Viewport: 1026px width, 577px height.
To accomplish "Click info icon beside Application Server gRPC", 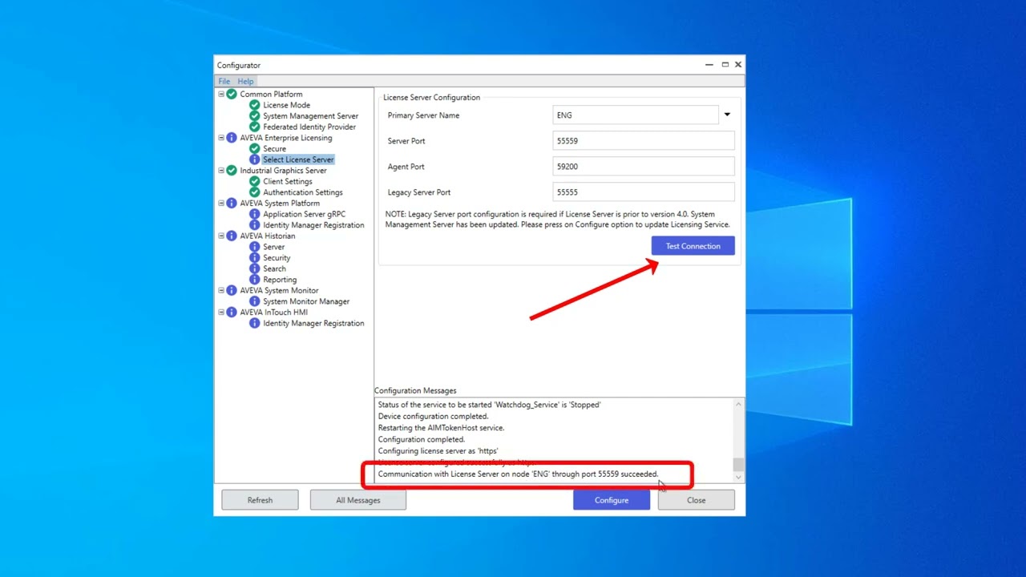I will pos(254,214).
